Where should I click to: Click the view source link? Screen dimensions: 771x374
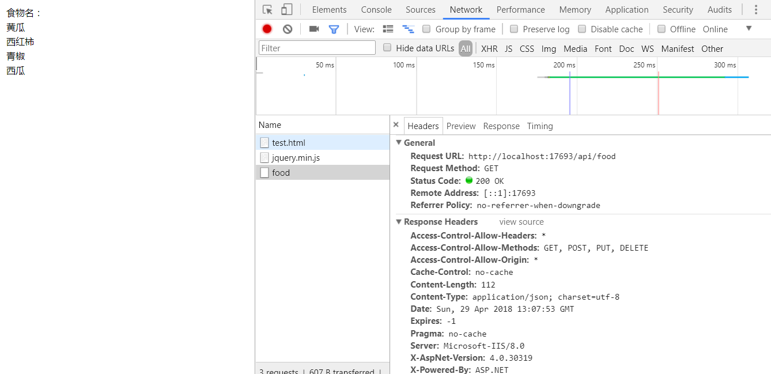click(521, 221)
